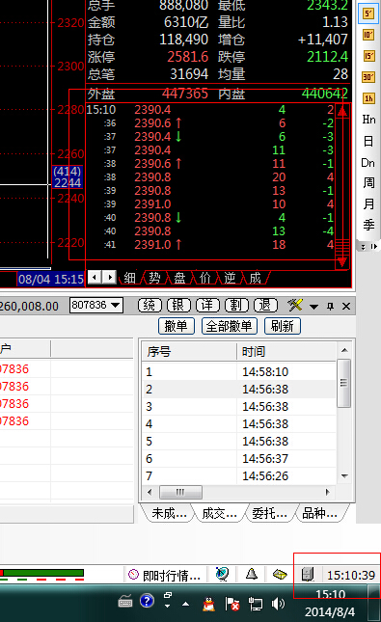381x622 pixels.
Task: Show hidden system tray icons
Action: [x=185, y=604]
